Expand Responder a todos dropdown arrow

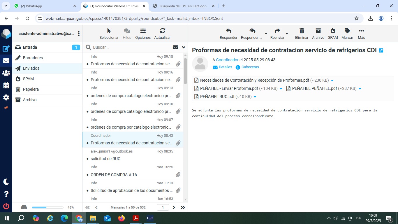266,34
